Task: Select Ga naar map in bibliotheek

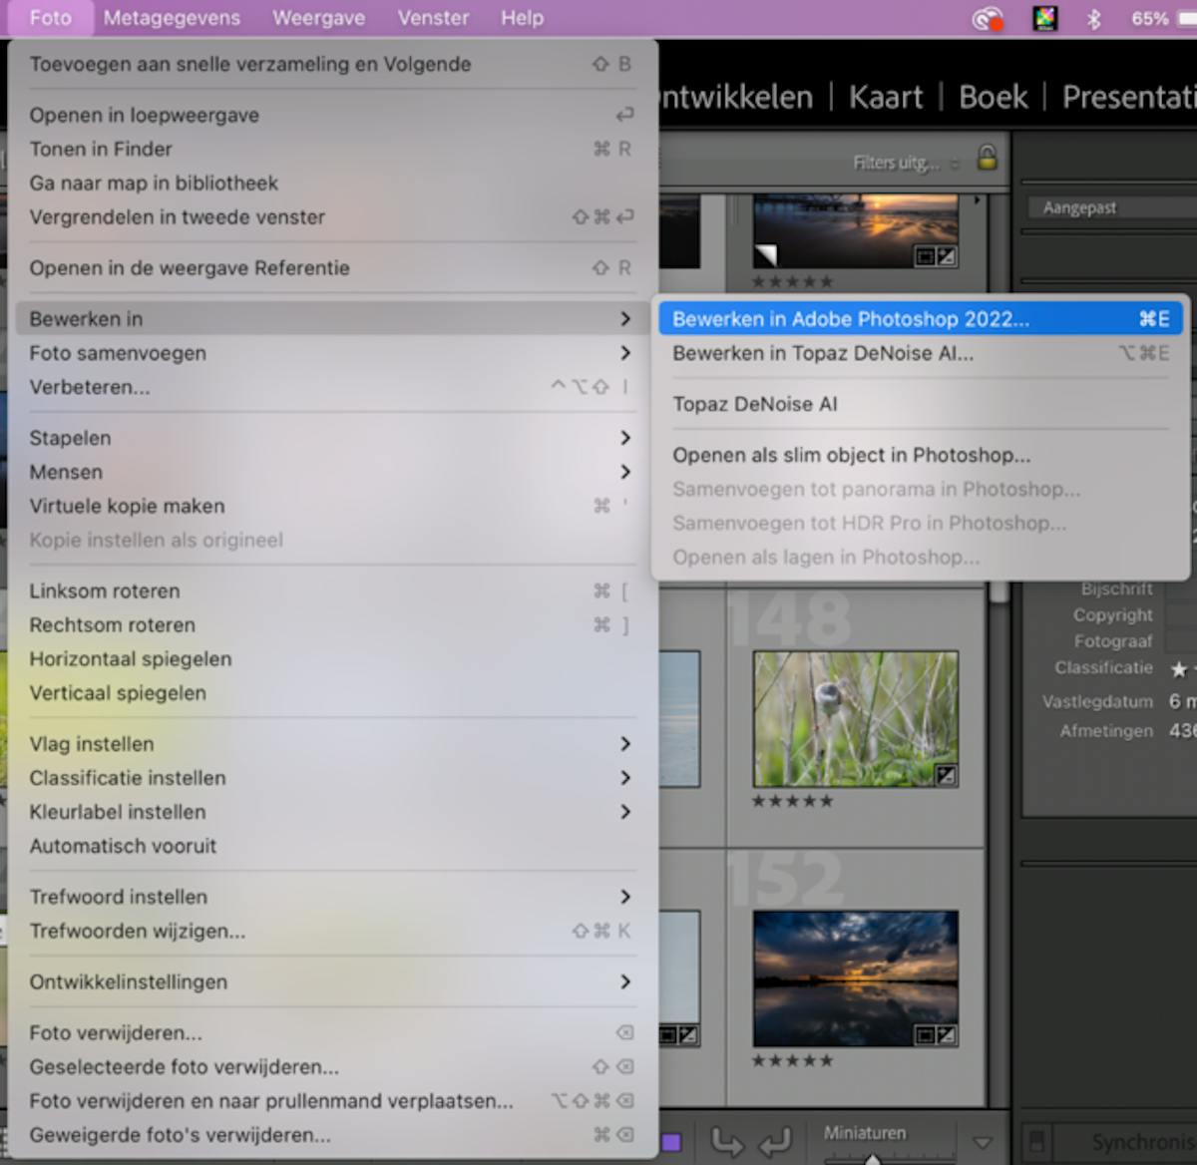Action: (332, 183)
